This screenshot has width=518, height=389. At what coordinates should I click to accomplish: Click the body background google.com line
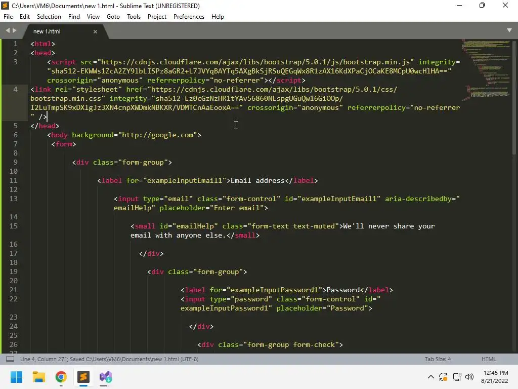pyautogui.click(x=124, y=135)
